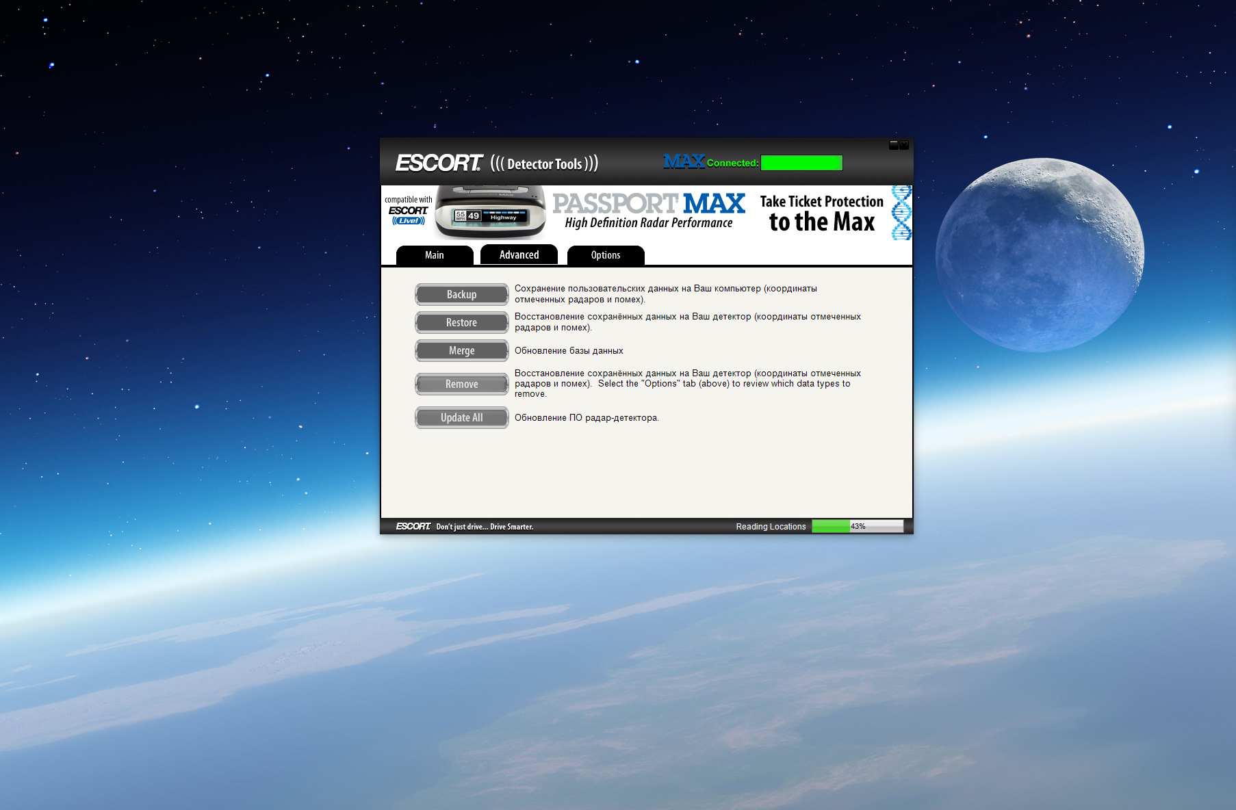Click the Merge button
The height and width of the screenshot is (810, 1236).
tap(462, 350)
